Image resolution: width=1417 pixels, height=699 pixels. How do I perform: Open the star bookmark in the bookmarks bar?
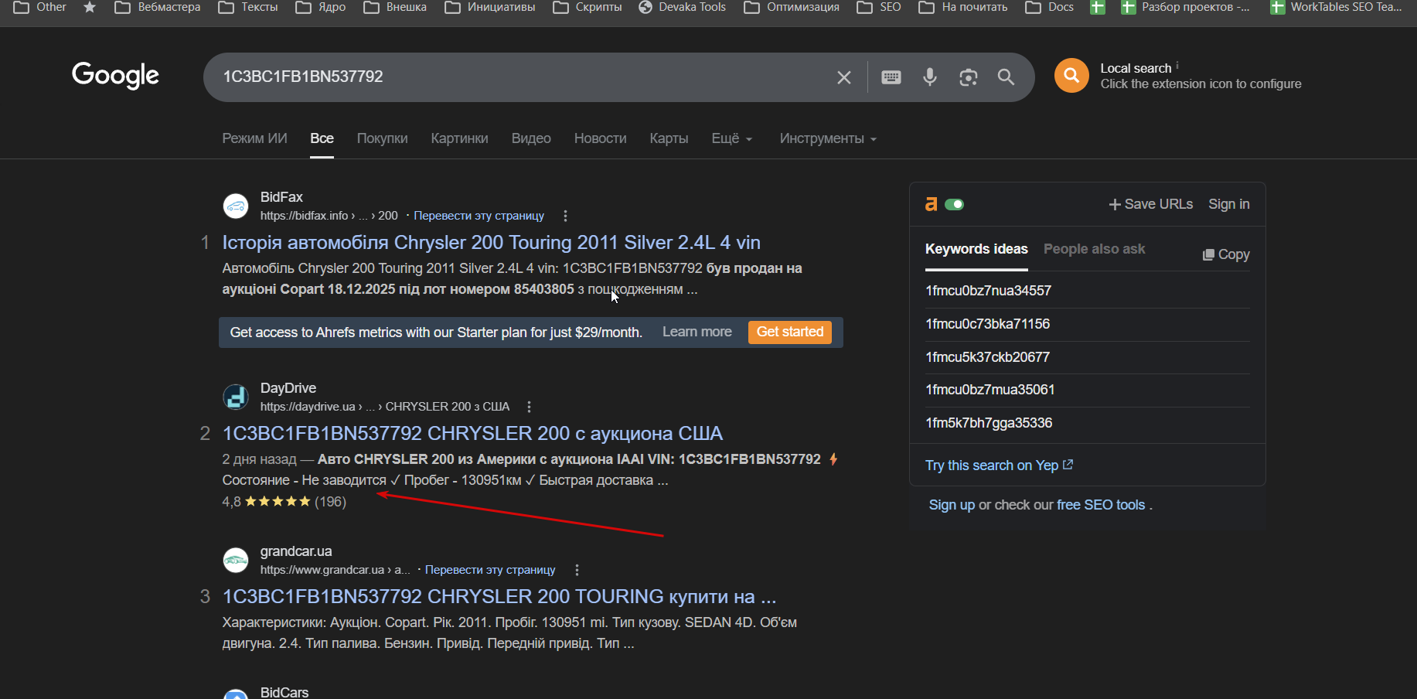coord(90,7)
